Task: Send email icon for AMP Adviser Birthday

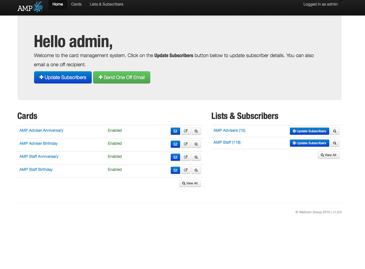Action: [175, 144]
